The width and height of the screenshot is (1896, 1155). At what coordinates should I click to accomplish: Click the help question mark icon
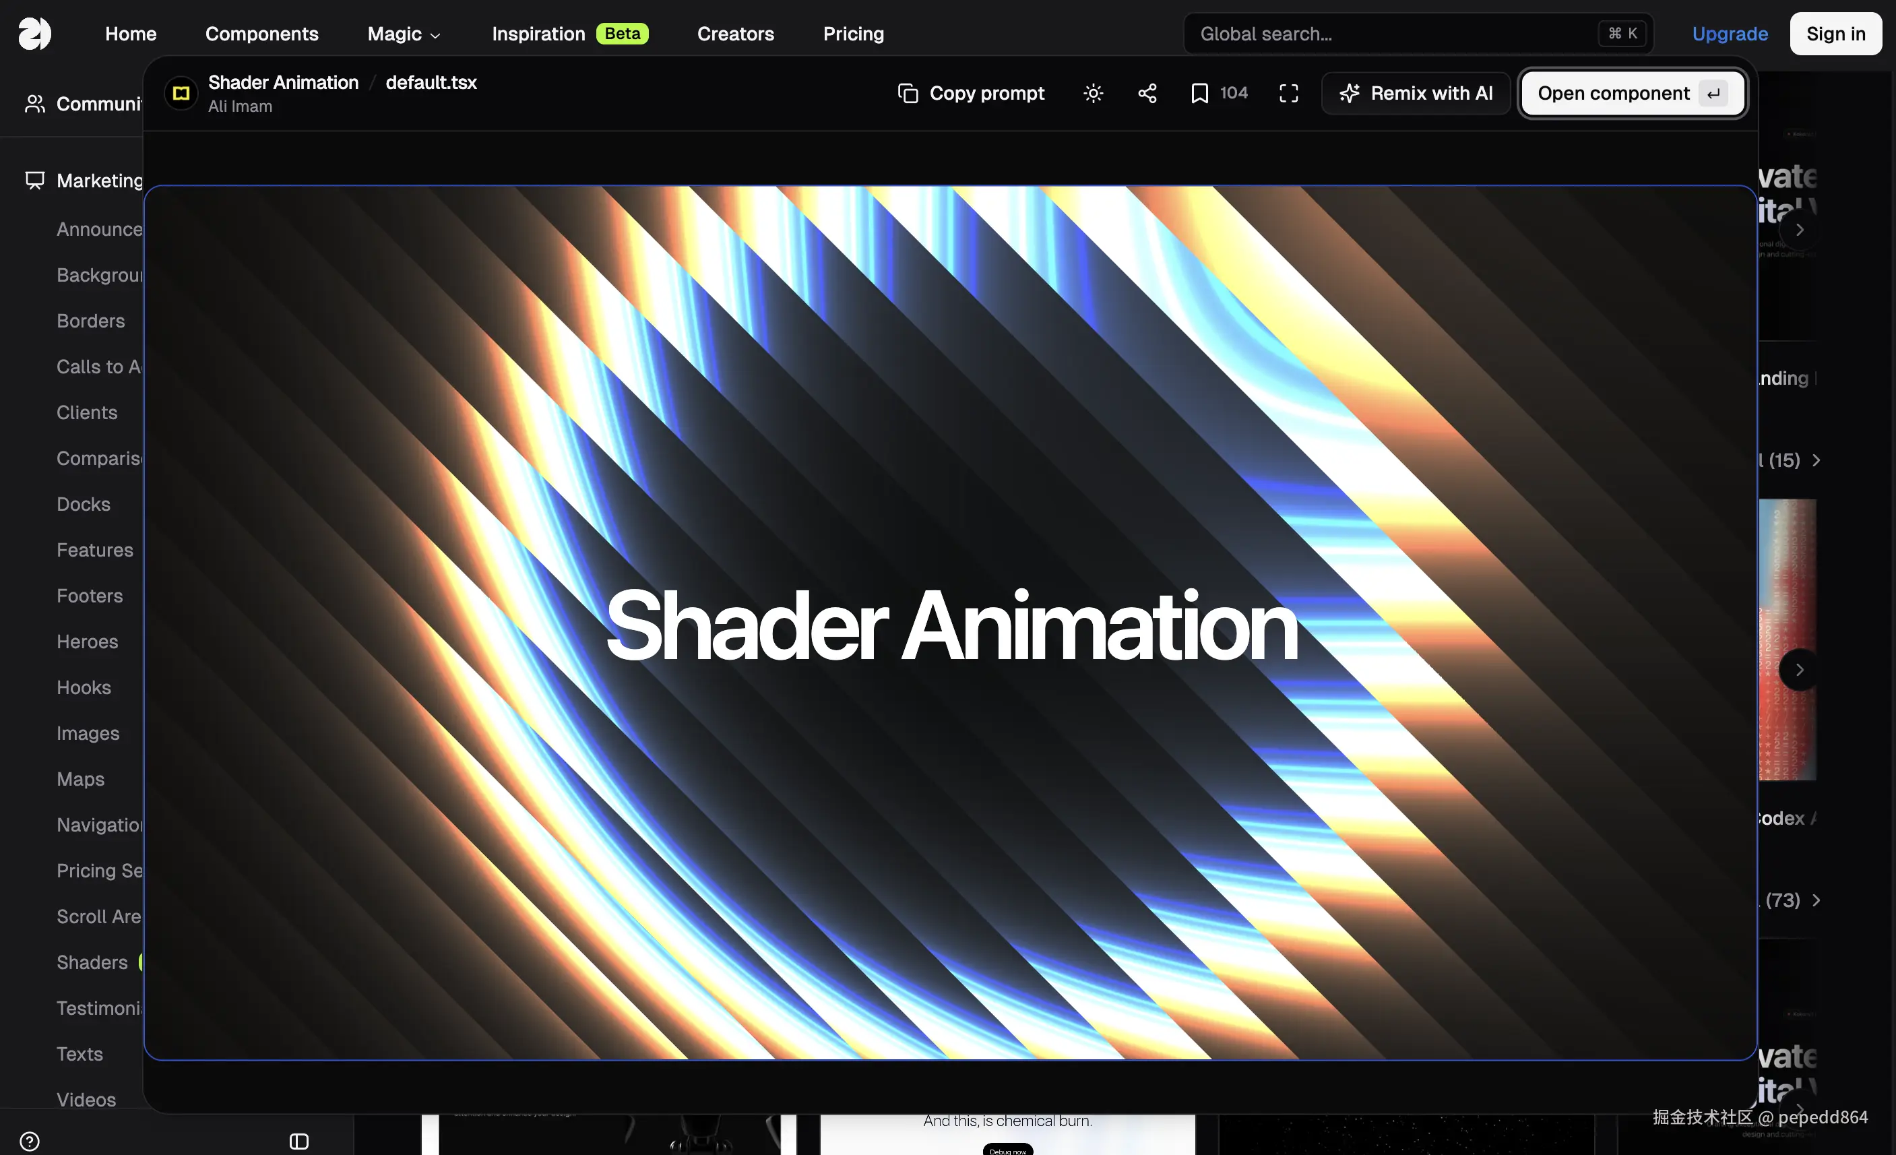coord(29,1141)
